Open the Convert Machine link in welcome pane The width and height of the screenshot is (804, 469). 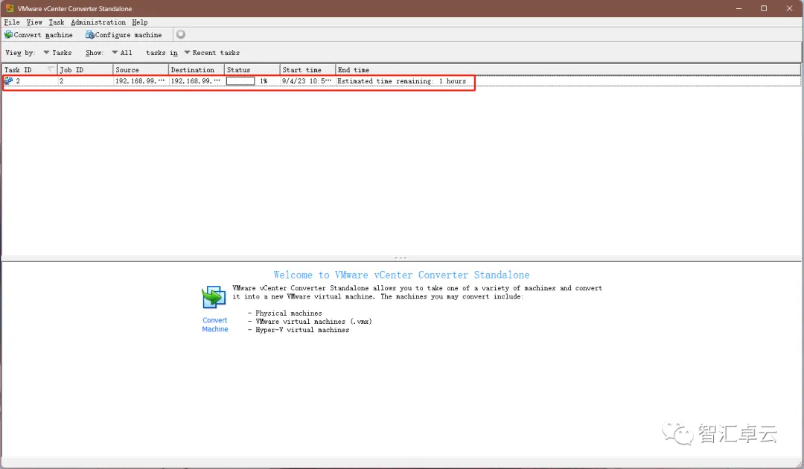pos(215,325)
